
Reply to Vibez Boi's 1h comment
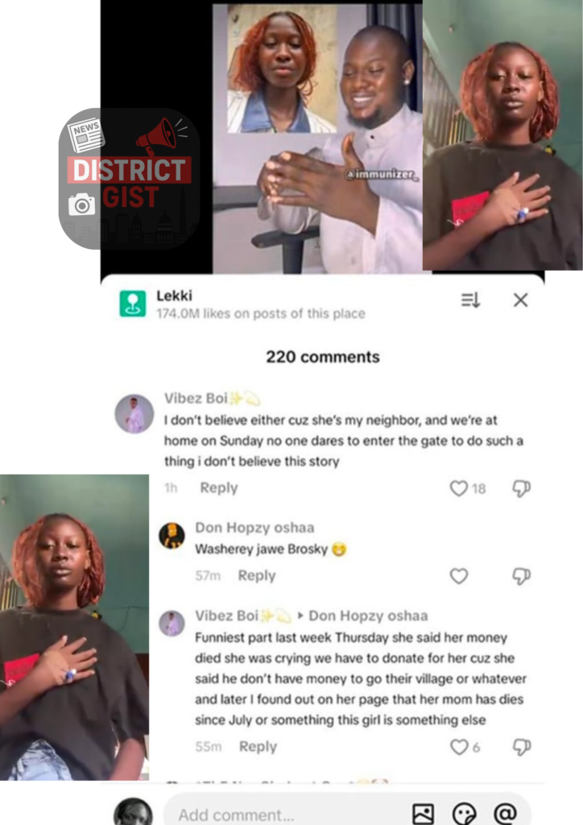click(219, 487)
